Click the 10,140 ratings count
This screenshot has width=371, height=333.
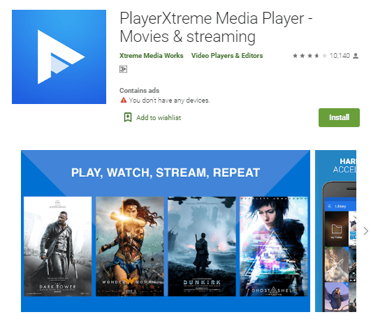coord(340,56)
